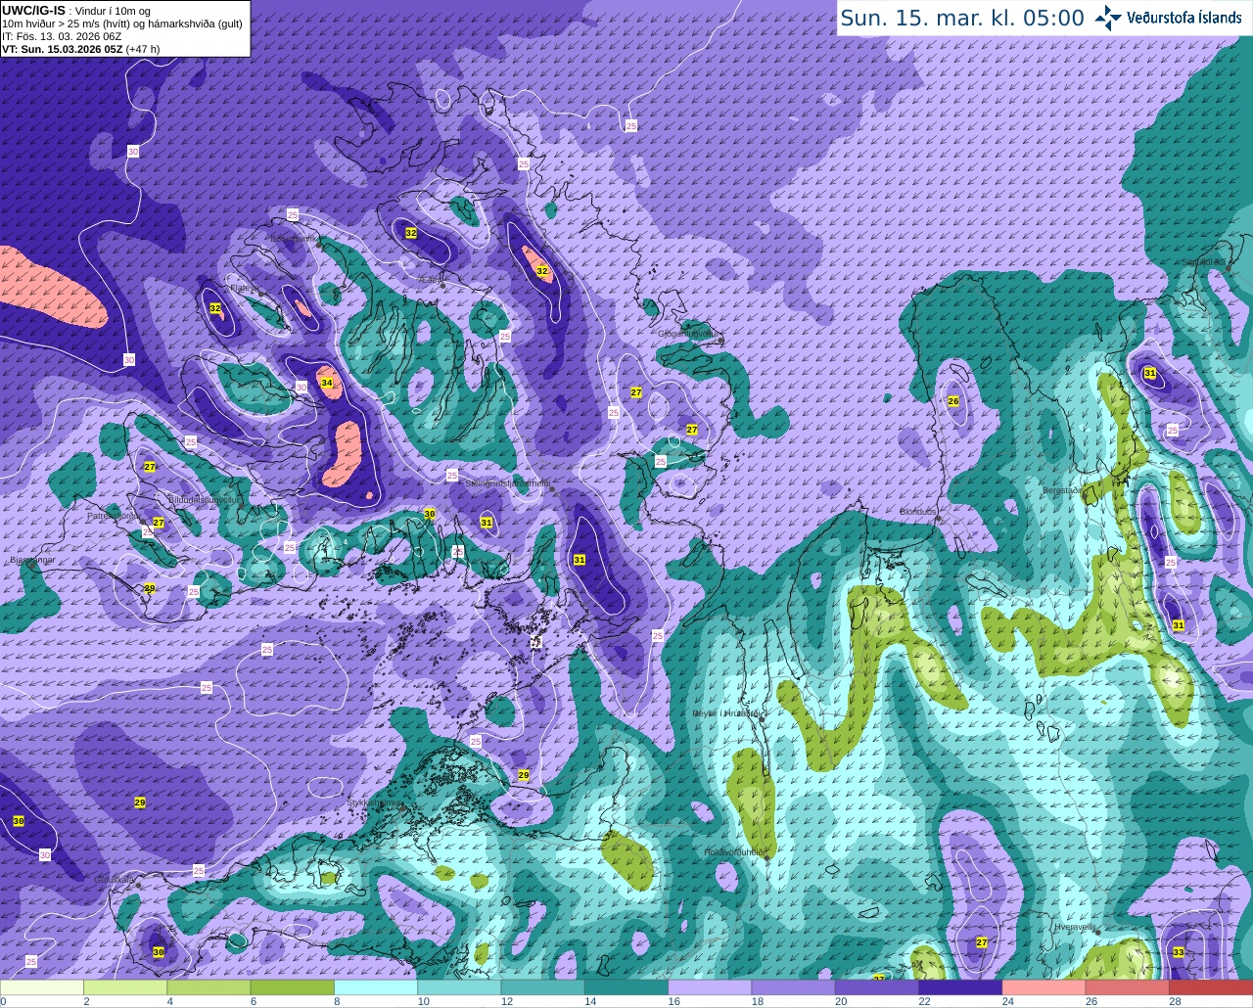Click the Patreksfjörður station label

pyautogui.click(x=114, y=515)
